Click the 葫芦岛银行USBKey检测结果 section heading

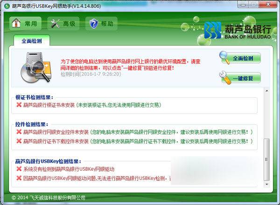[48, 161]
